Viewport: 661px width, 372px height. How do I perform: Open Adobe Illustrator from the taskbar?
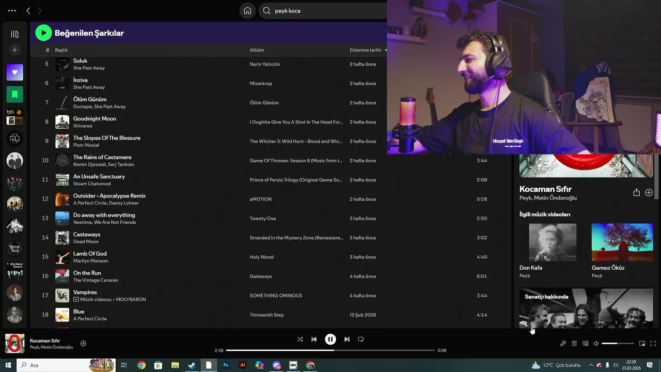click(x=243, y=365)
